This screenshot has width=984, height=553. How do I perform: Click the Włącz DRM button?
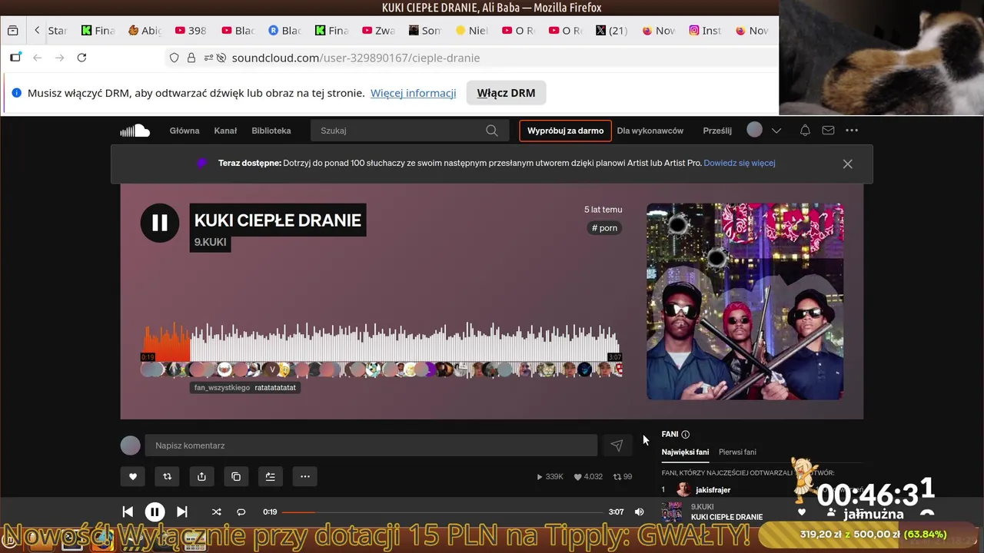(506, 93)
